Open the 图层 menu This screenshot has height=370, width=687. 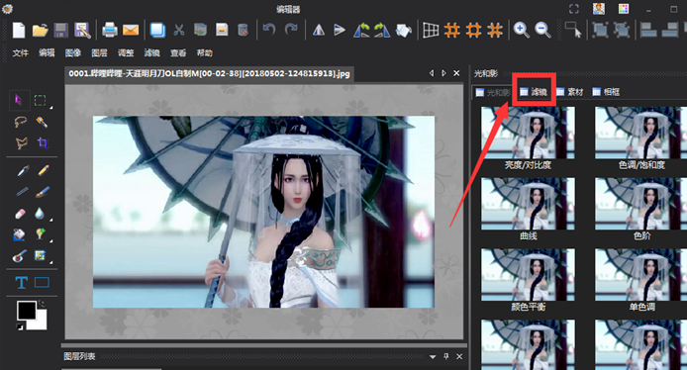99,53
